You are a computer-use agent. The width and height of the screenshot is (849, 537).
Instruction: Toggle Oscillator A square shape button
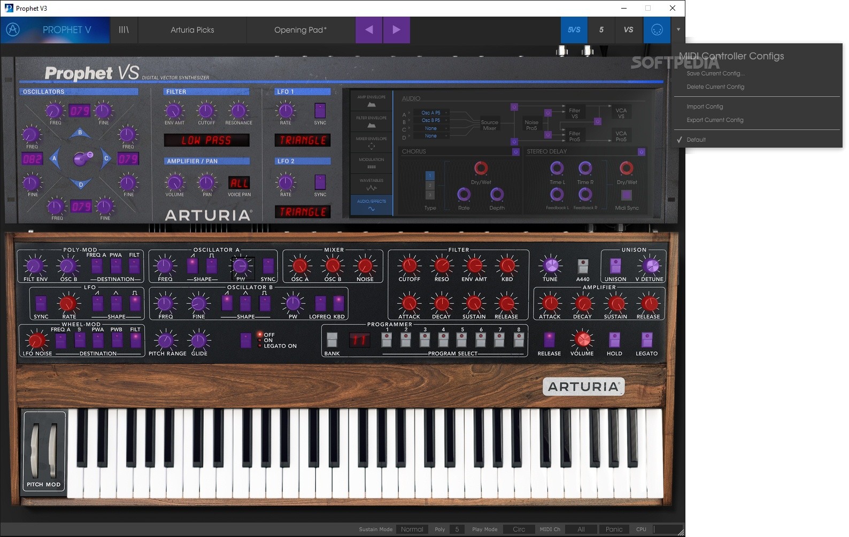coord(212,265)
